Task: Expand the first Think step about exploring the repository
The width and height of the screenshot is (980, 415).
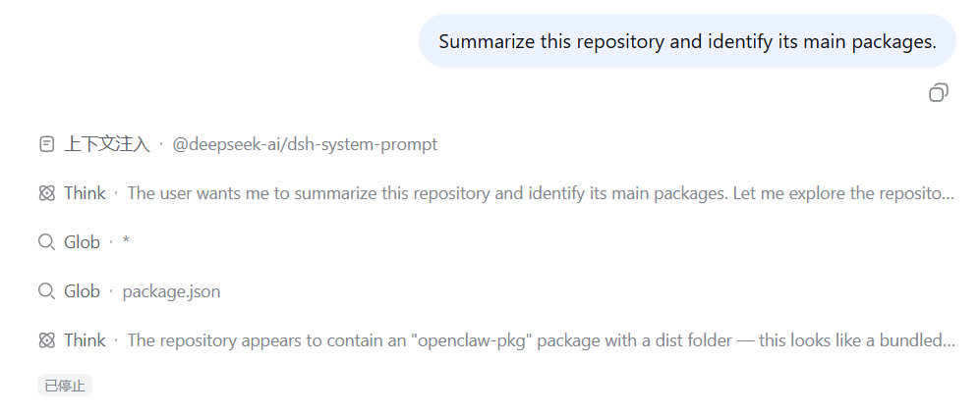Action: click(496, 193)
